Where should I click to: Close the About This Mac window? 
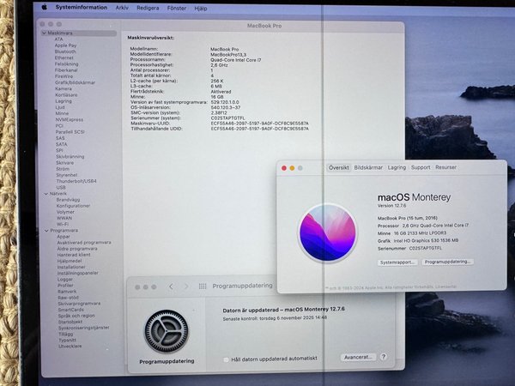[x=284, y=168]
